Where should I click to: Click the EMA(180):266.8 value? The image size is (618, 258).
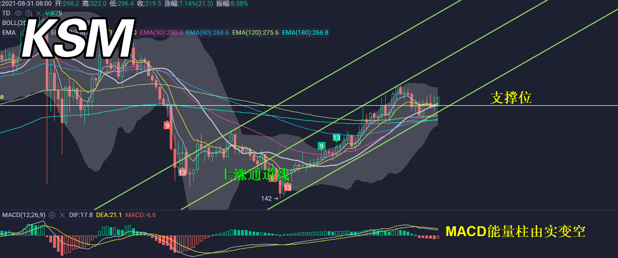(x=305, y=33)
